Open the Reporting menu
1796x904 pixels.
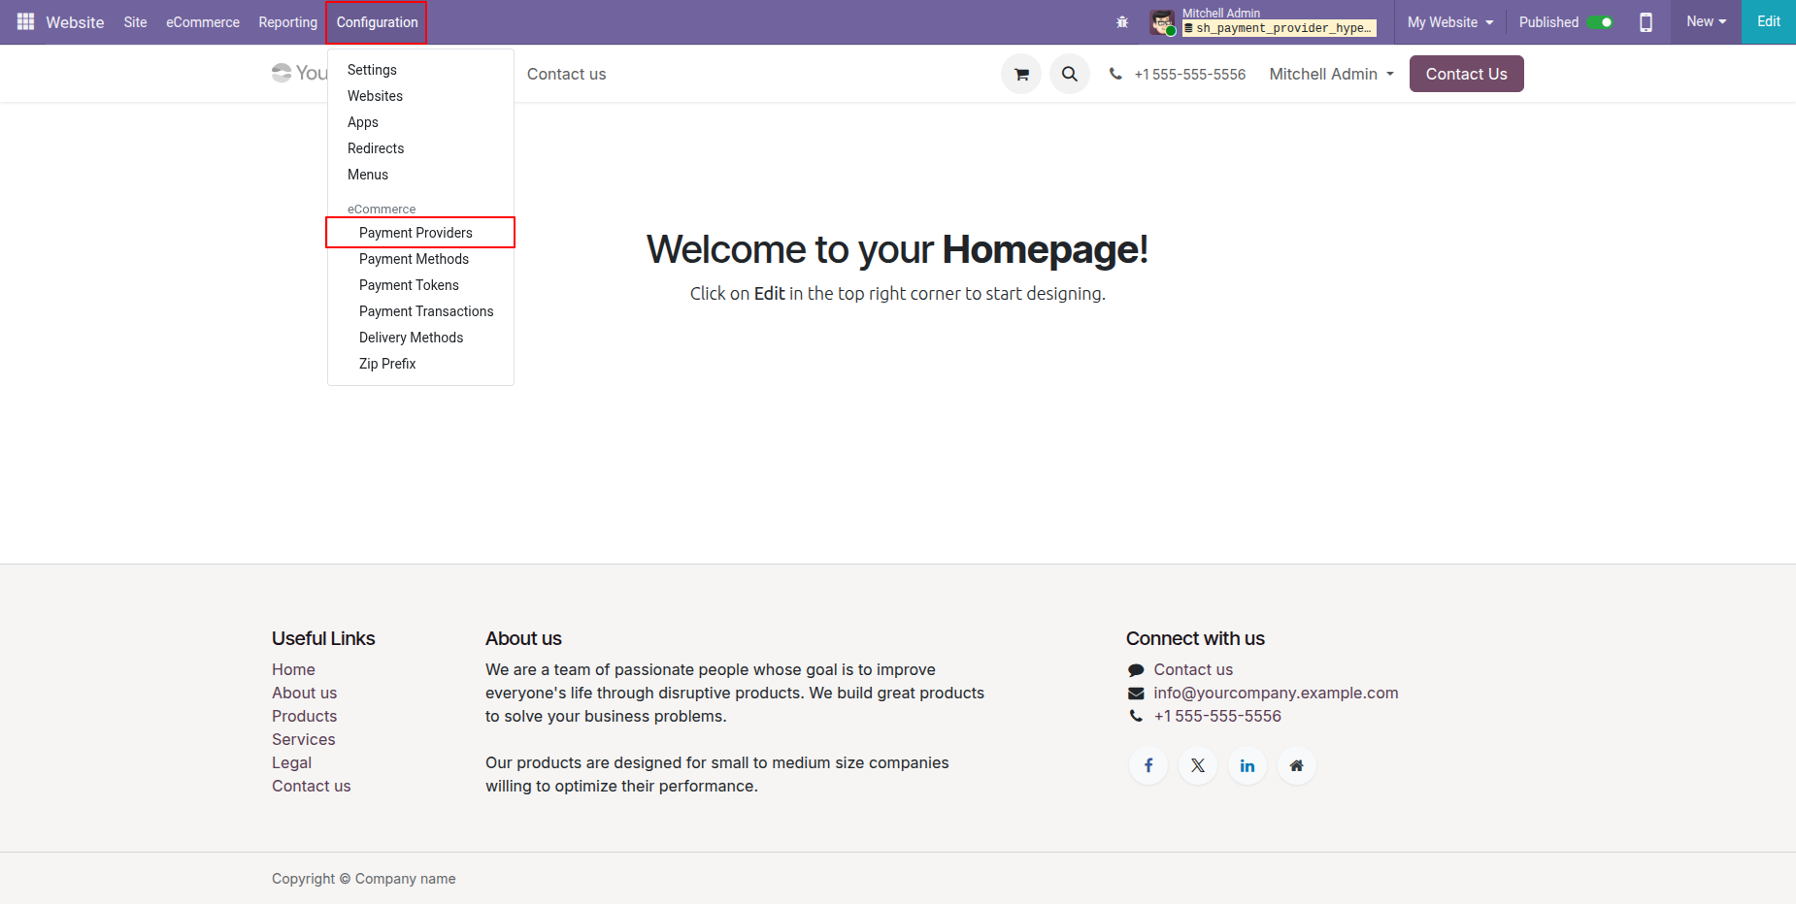(287, 22)
